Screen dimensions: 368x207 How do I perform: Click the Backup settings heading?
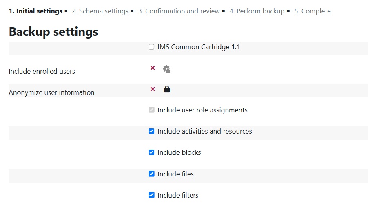(53, 32)
